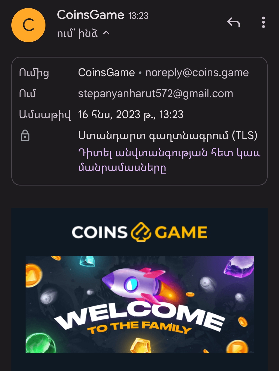The image size is (279, 371).
Task: Tap the date row showing 2023, 13:23
Action: coord(131,115)
